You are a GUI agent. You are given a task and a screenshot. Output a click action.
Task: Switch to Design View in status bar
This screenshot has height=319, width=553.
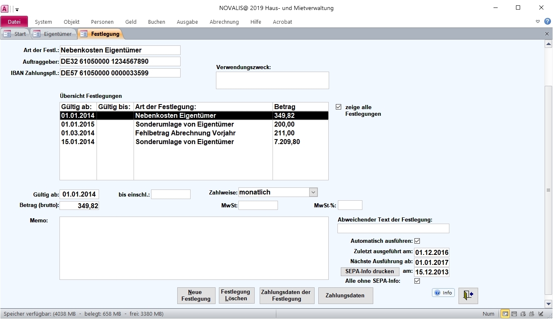pos(541,314)
